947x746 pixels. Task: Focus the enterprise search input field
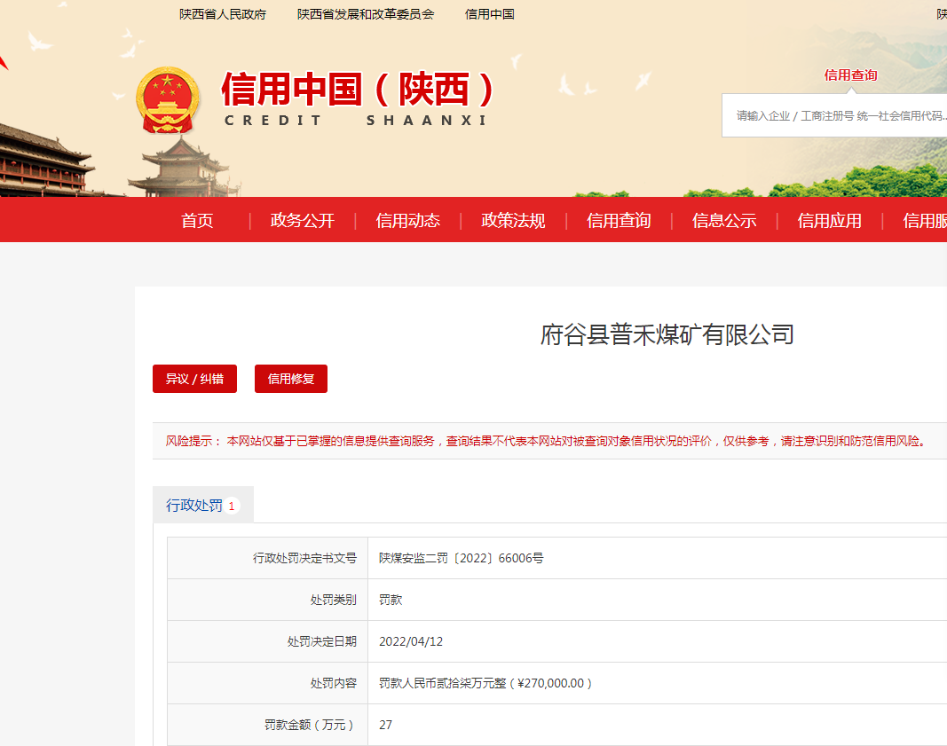point(834,115)
